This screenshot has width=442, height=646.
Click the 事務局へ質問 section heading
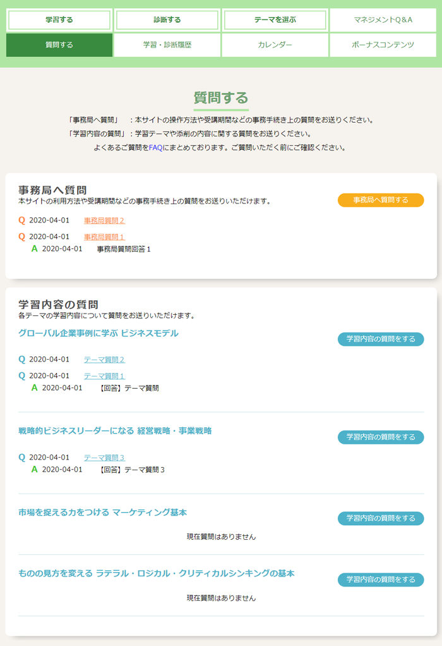52,190
